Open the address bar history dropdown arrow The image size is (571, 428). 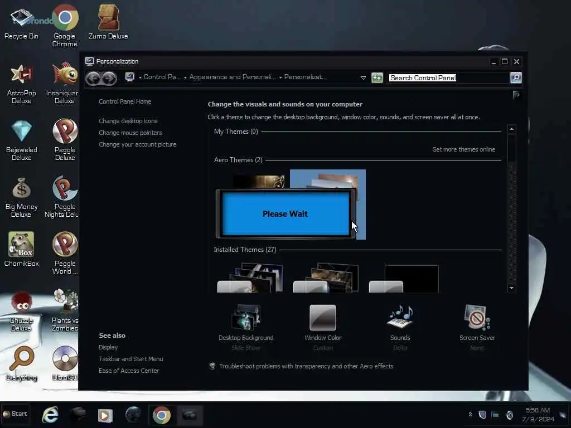tap(363, 78)
